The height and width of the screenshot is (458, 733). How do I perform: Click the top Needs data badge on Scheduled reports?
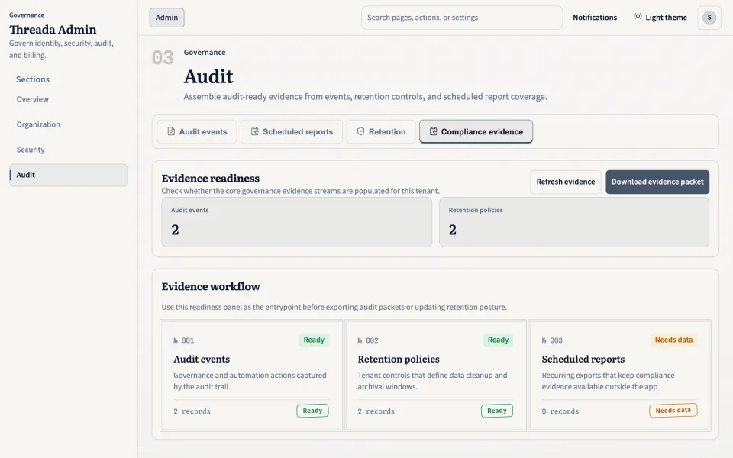[x=673, y=340]
